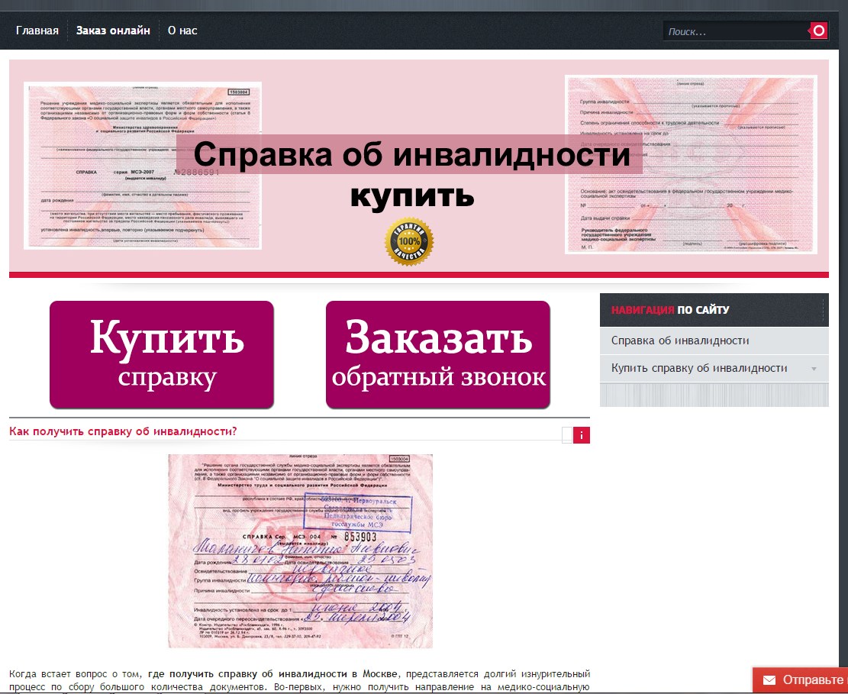Click the left certificate image in banner

(143, 165)
